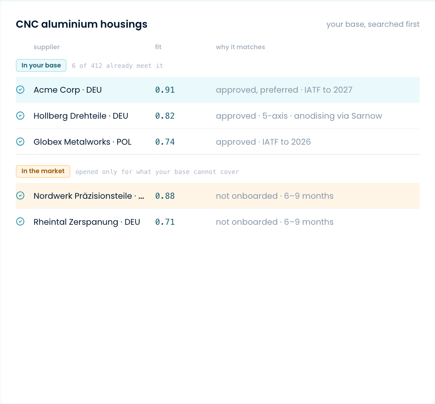Click "approved · IATF to 2026" reason
The image size is (435, 404).
pos(263,142)
